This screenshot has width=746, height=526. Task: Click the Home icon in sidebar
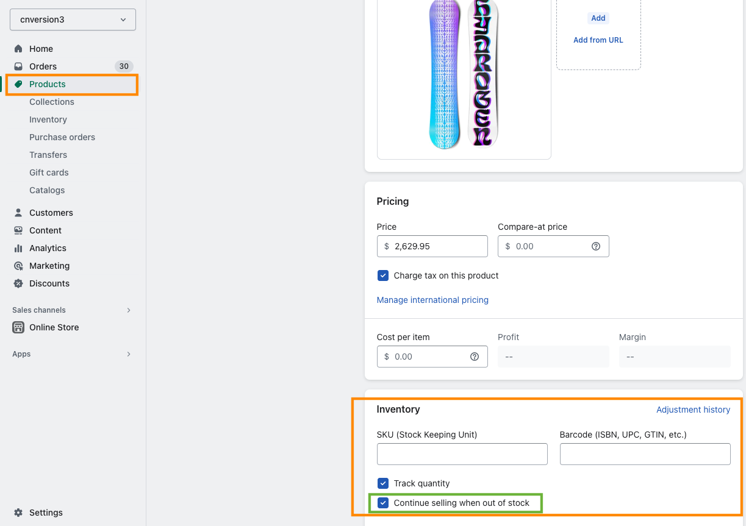[x=18, y=49]
